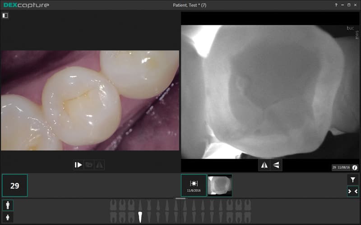361x225 pixels.
Task: Open the help question mark icon
Action: click(x=336, y=5)
